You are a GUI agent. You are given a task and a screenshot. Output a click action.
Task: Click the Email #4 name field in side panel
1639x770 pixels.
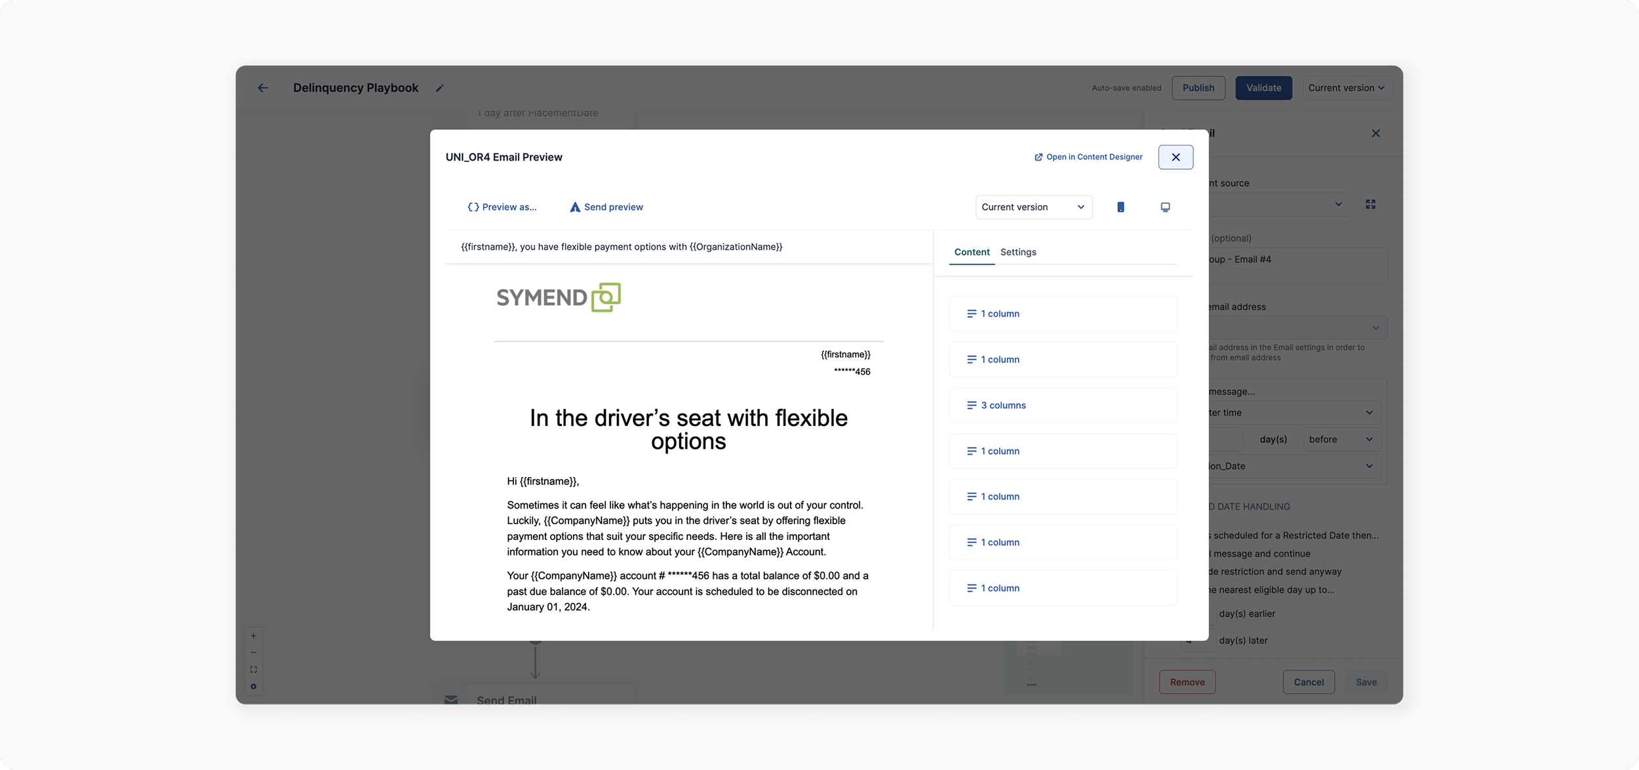tap(1298, 265)
